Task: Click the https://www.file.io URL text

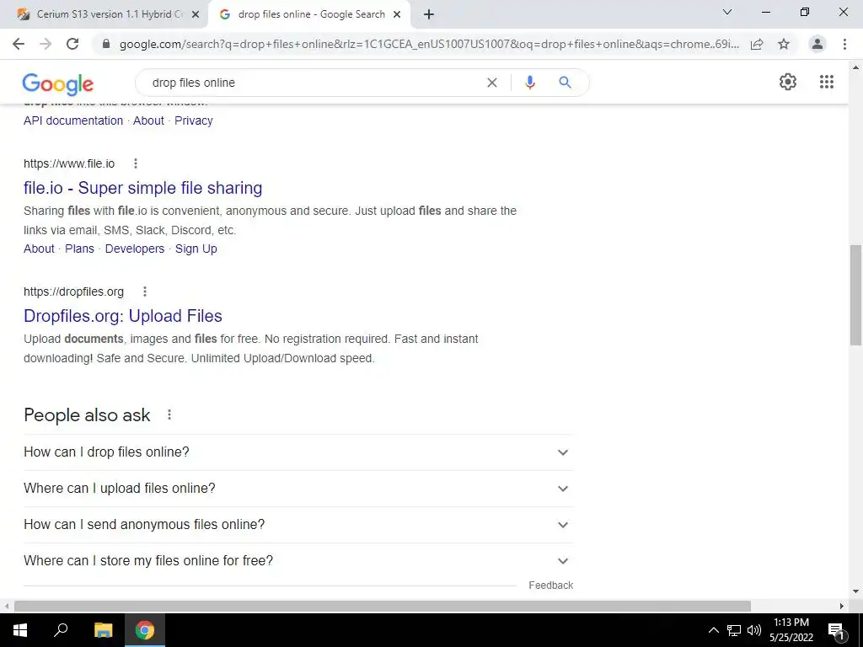Action: pos(69,163)
